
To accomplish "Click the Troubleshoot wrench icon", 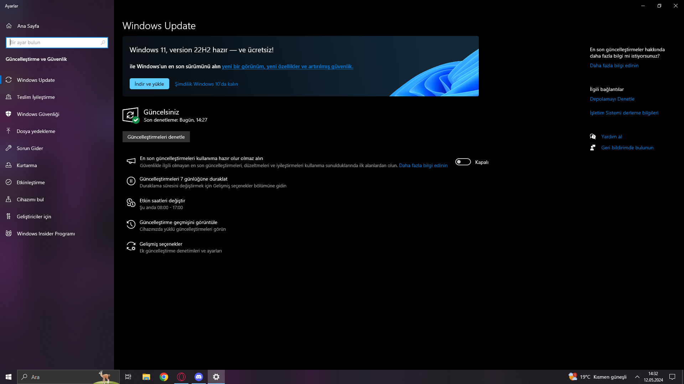I will coord(9,148).
